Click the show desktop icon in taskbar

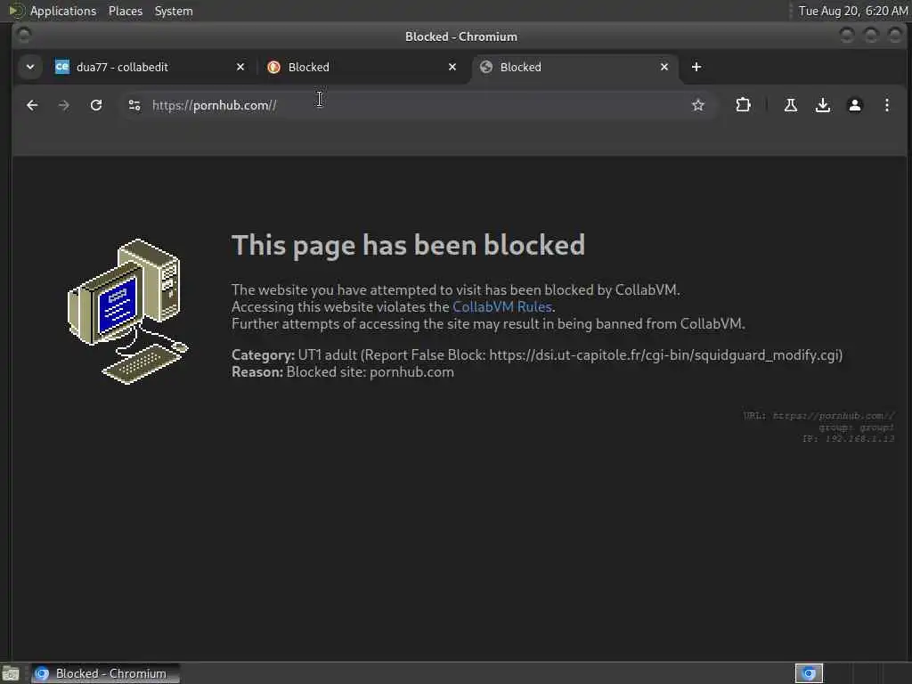(11, 673)
